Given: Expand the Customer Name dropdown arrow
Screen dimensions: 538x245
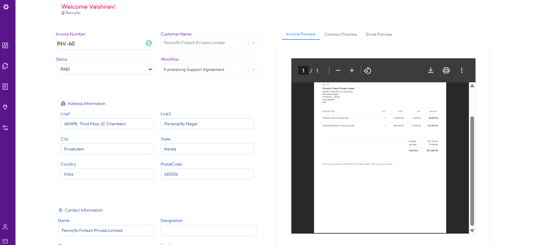Looking at the screenshot, I should pos(254,43).
